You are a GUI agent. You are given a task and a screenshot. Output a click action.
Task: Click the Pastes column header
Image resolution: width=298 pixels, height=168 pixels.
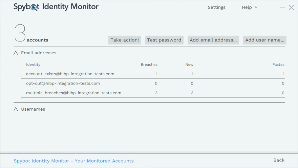pos(278,64)
